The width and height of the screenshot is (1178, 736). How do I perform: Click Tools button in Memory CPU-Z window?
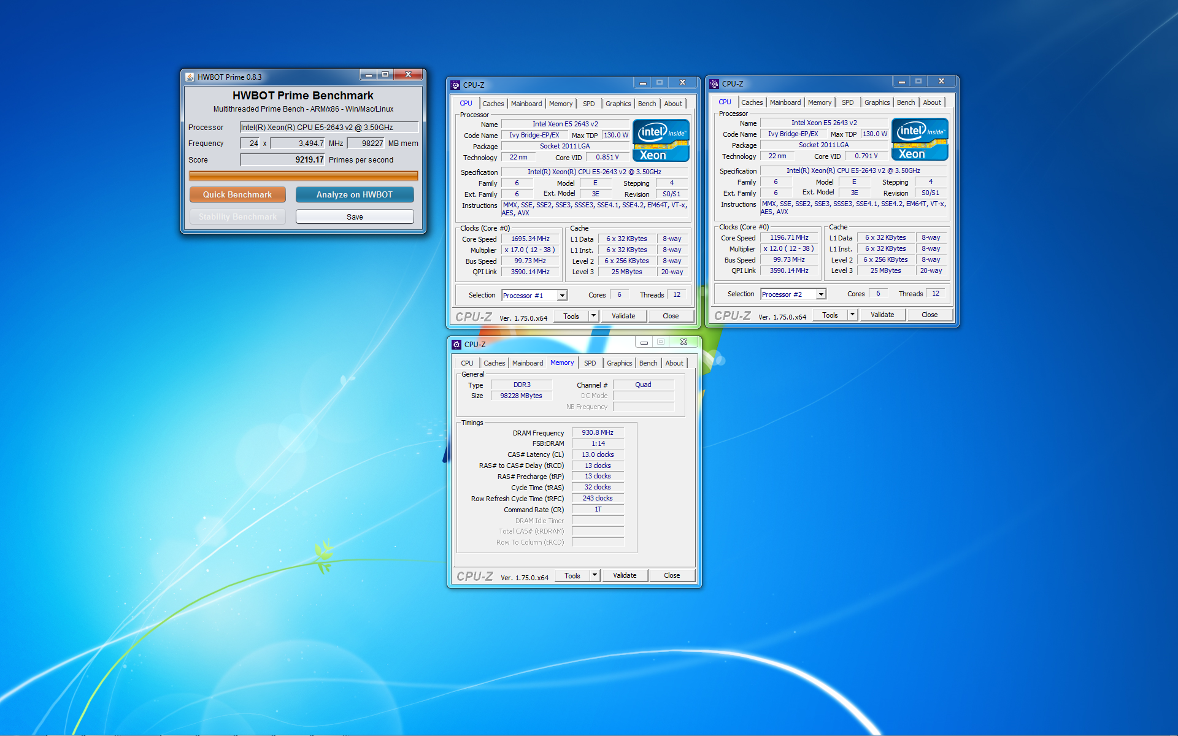coord(572,575)
